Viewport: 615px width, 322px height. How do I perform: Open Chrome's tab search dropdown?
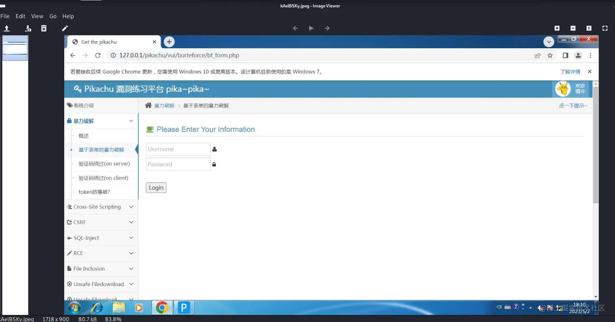549,42
